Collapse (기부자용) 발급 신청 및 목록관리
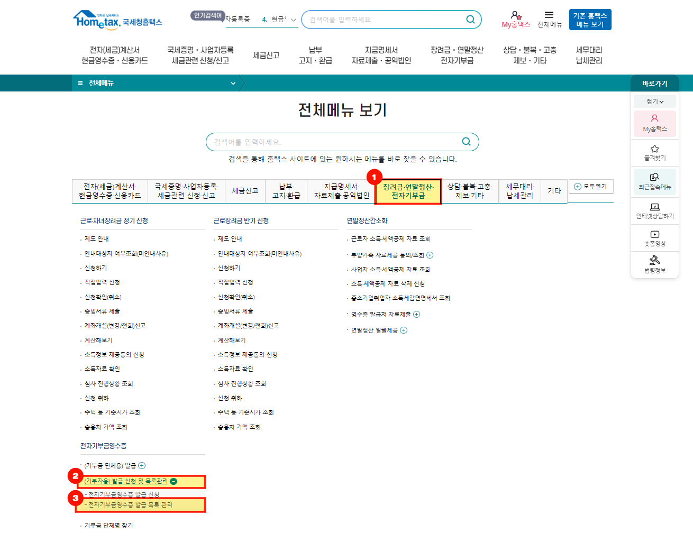693x552 pixels. click(x=174, y=481)
